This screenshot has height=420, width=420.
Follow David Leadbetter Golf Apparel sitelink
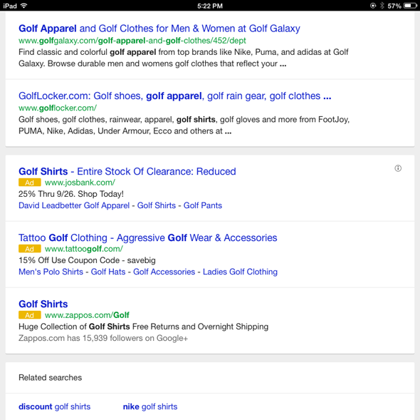(x=74, y=205)
